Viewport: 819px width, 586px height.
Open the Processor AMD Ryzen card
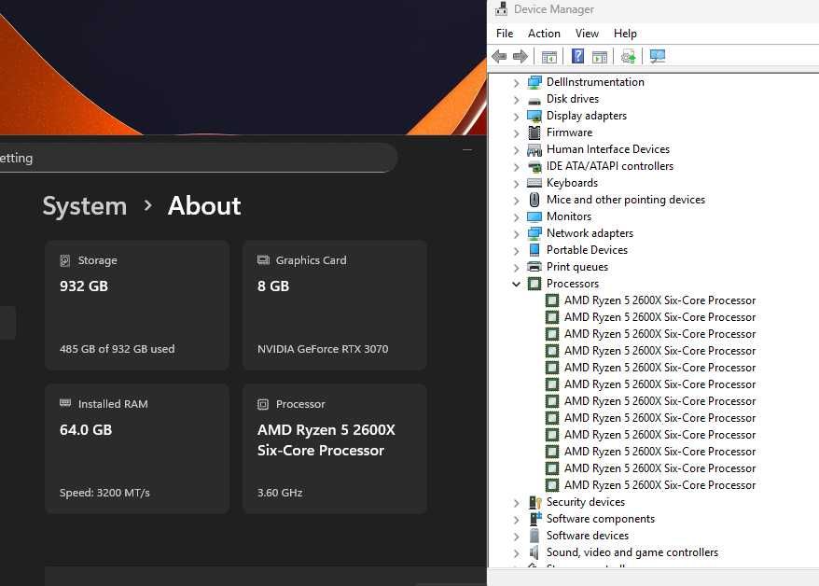[334, 449]
